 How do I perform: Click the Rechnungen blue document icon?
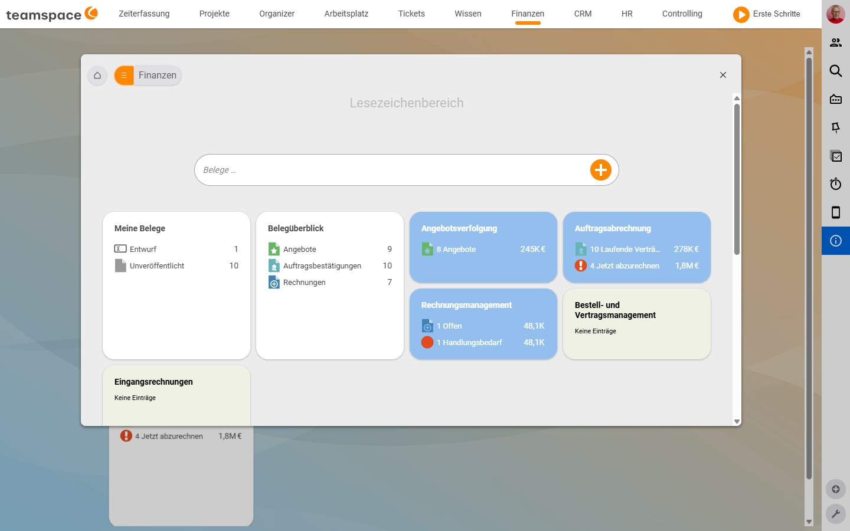tap(274, 282)
